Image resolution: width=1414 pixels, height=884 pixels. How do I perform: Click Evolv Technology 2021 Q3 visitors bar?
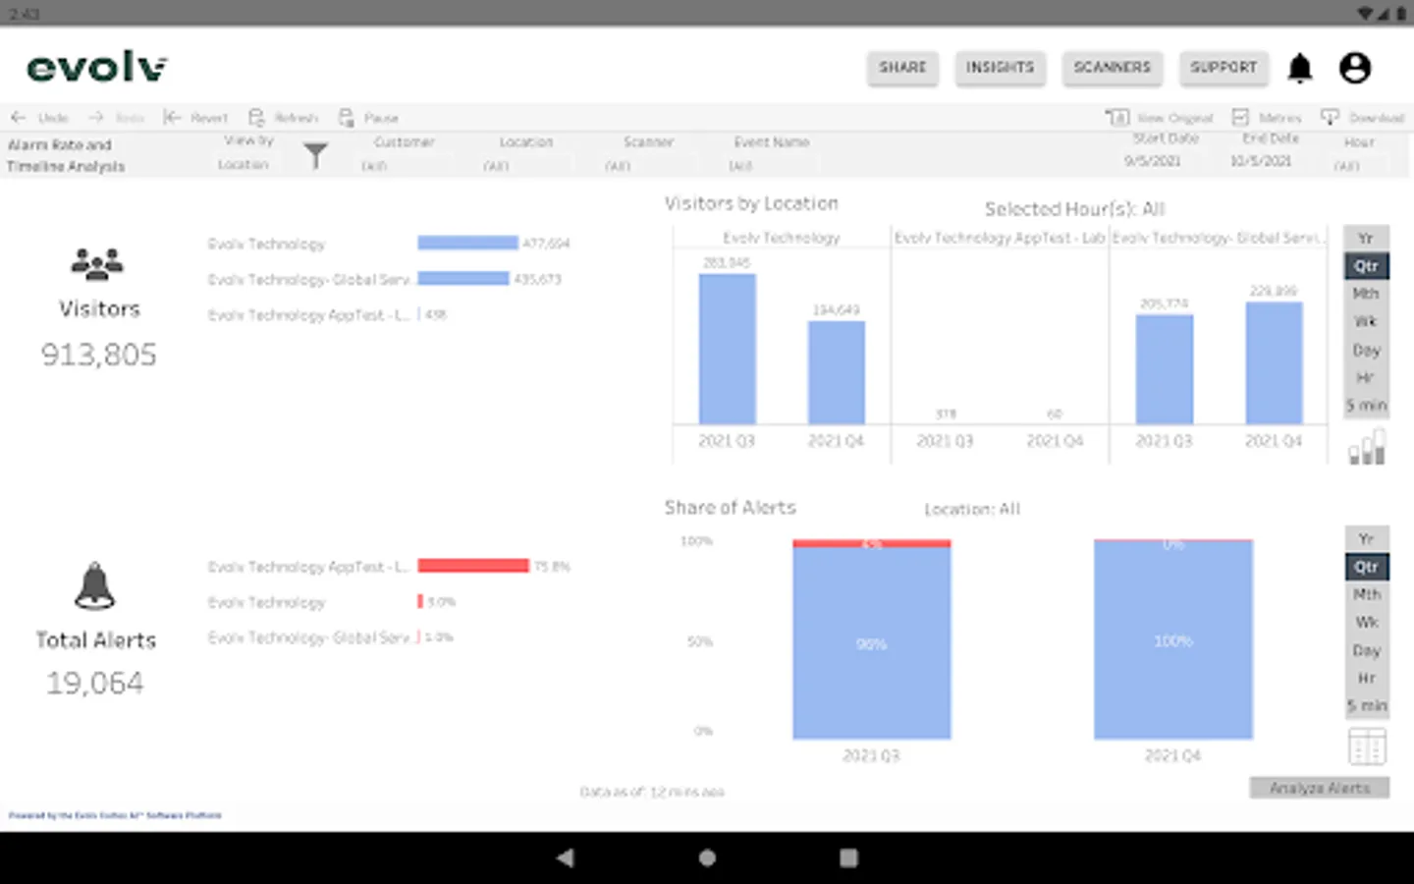pyautogui.click(x=728, y=349)
